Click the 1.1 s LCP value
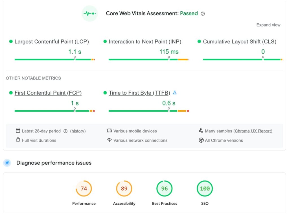The image size is (289, 214). [x=75, y=52]
